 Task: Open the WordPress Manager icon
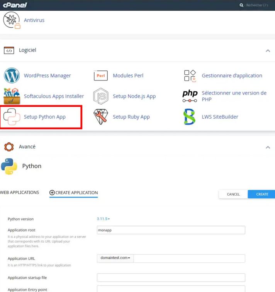coord(12,76)
